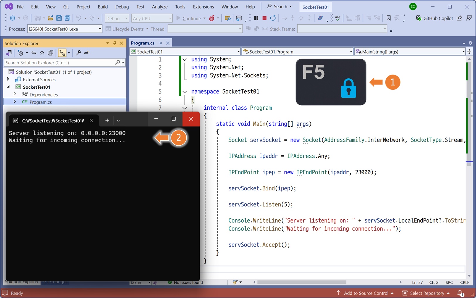Switch between solution and folder views
Screen dimensions: 476x298
(9, 53)
